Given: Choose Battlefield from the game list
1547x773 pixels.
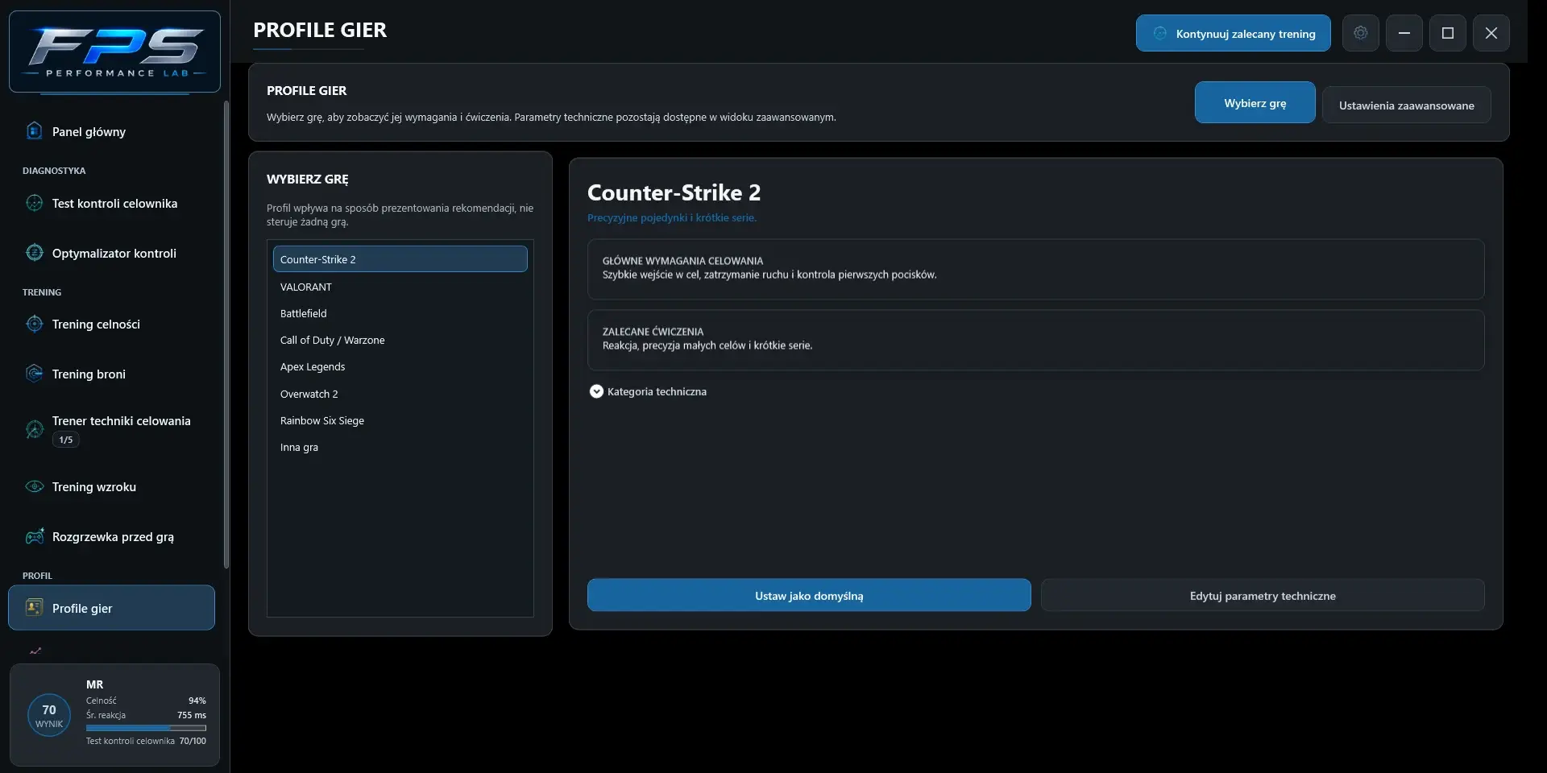Looking at the screenshot, I should [400, 313].
